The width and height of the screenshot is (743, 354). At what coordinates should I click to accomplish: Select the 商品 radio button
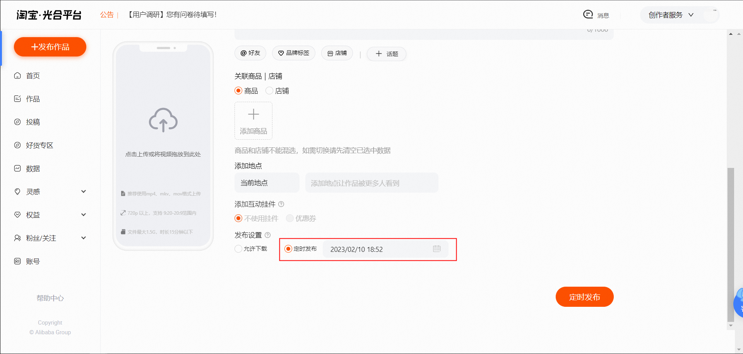[x=238, y=91]
